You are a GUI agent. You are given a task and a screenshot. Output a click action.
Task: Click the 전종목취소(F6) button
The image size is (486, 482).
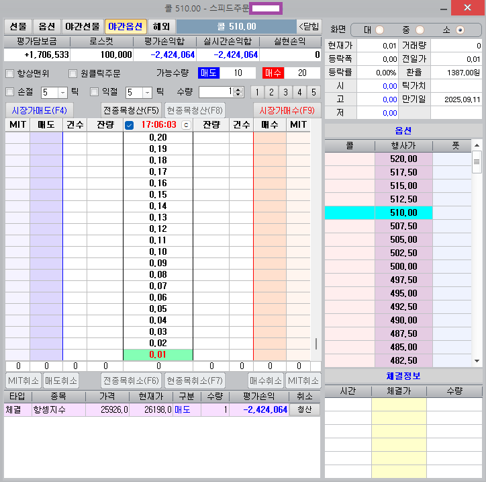pos(131,380)
